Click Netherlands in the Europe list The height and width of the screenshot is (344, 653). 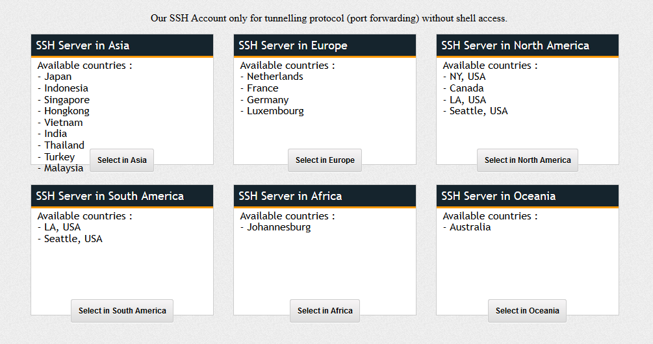click(275, 77)
